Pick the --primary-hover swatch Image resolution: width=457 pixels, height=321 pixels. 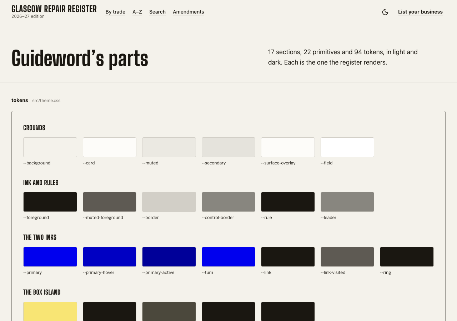tap(110, 257)
